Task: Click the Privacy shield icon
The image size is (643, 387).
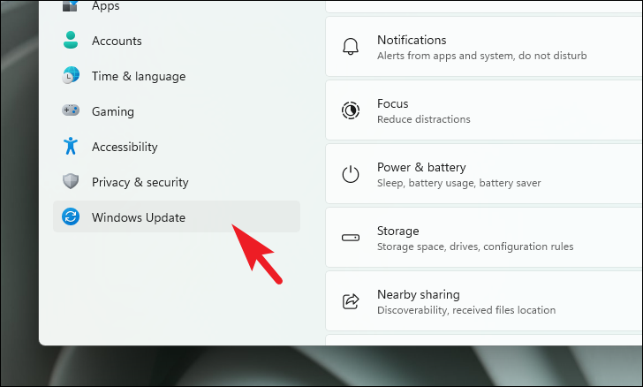Action: coord(71,181)
